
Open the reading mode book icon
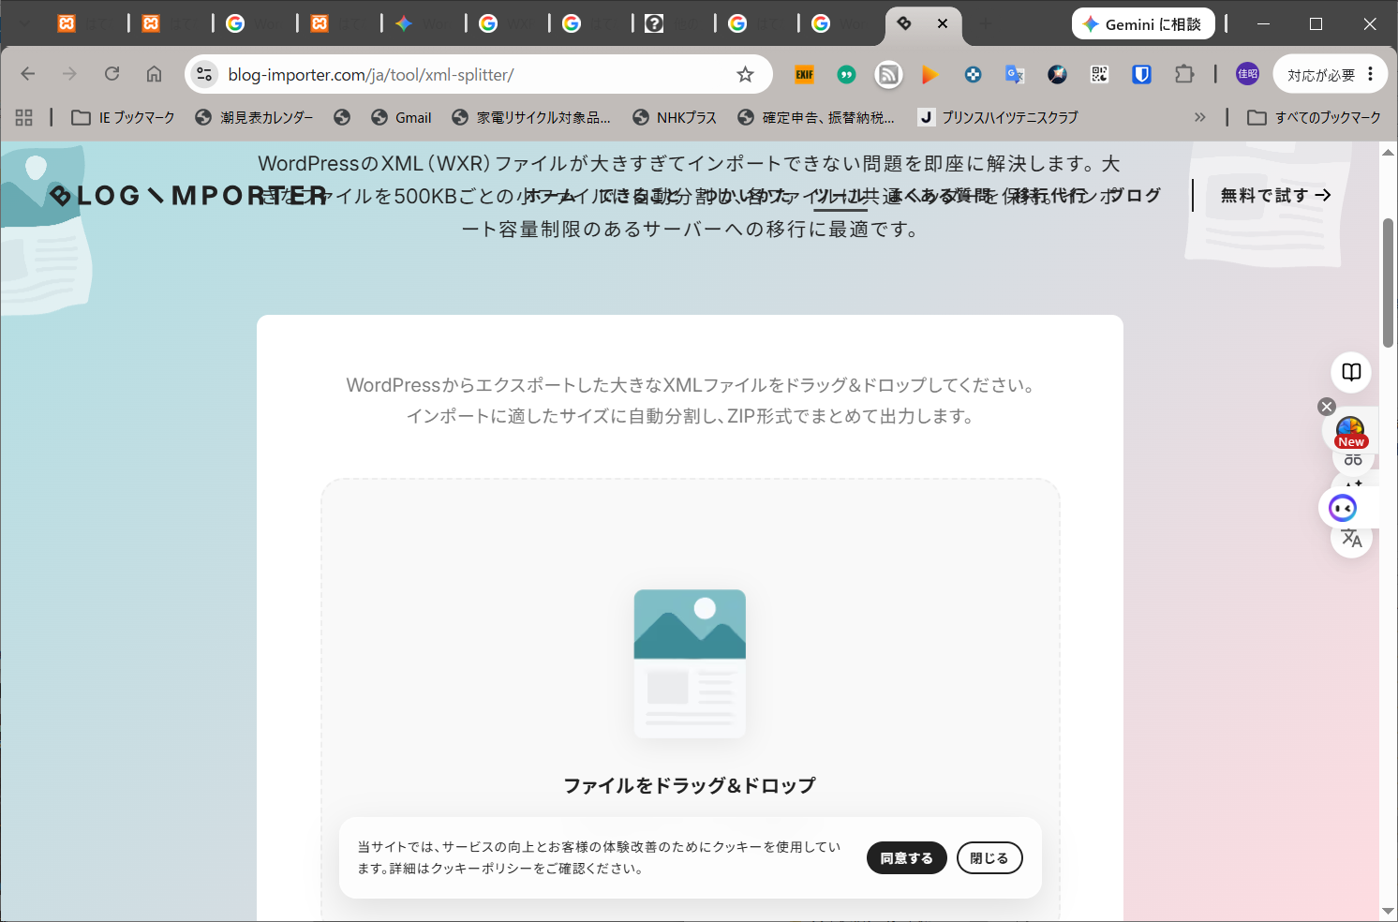pyautogui.click(x=1351, y=372)
